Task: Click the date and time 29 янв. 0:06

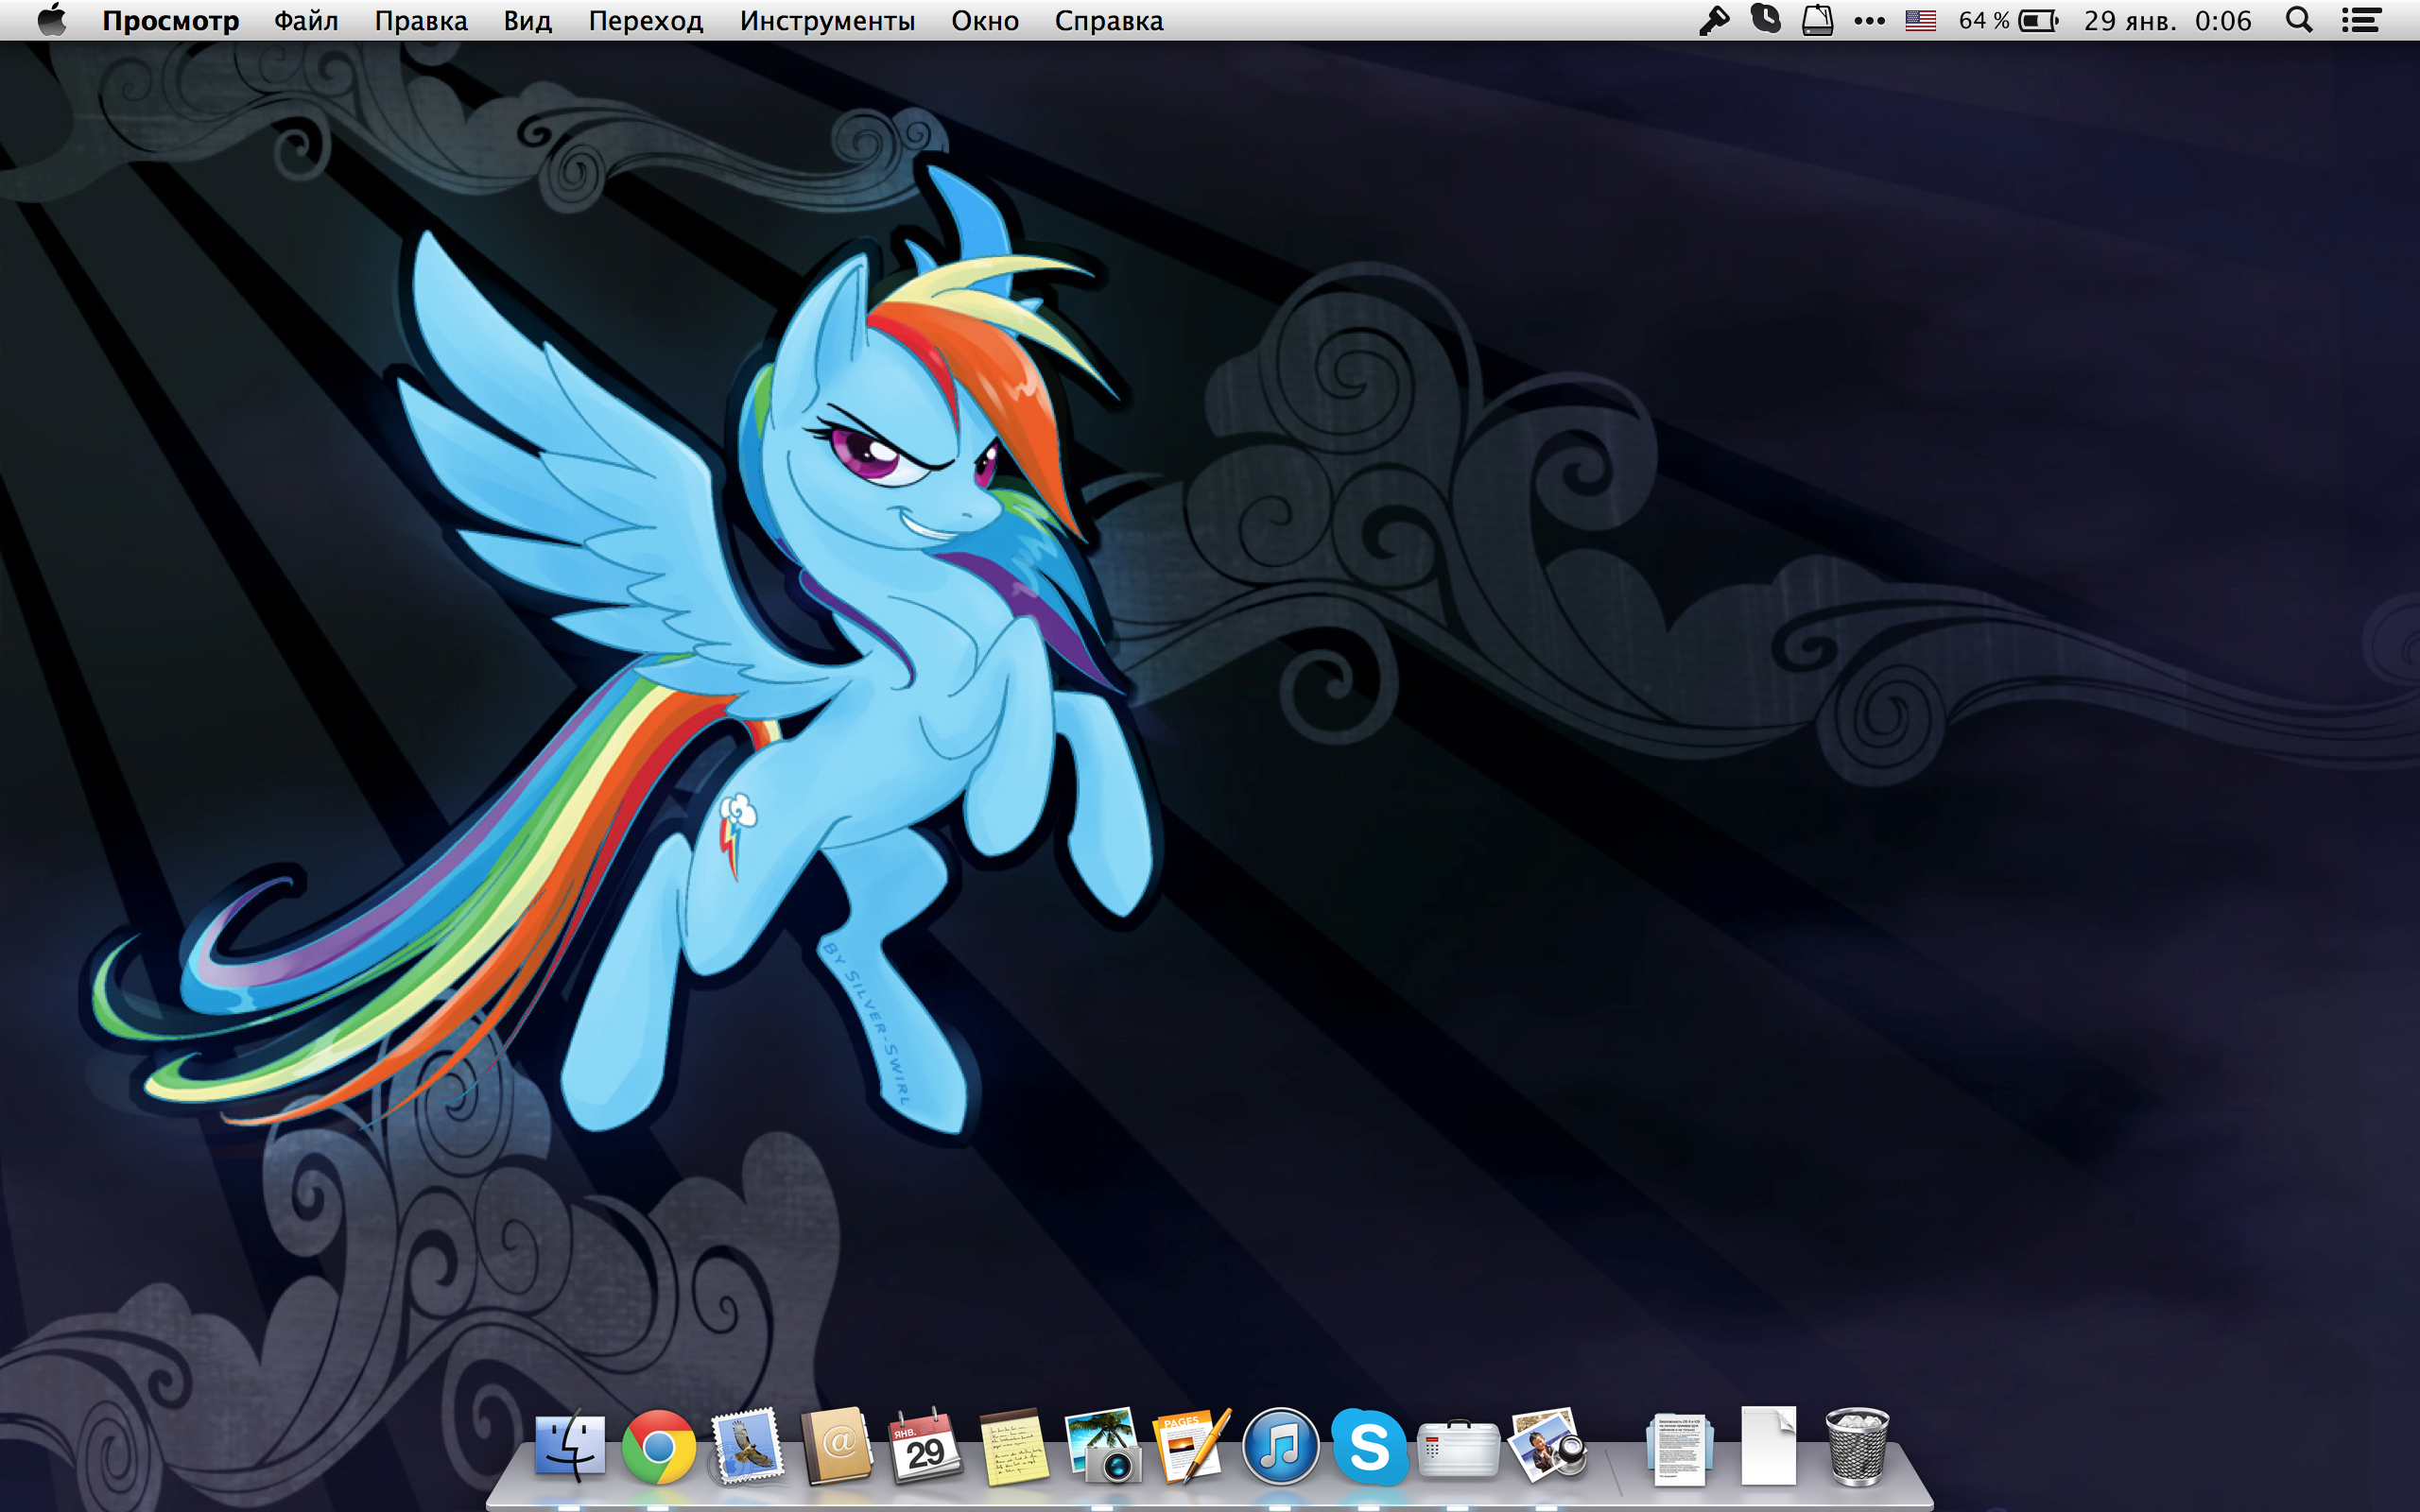Action: (x=2167, y=21)
